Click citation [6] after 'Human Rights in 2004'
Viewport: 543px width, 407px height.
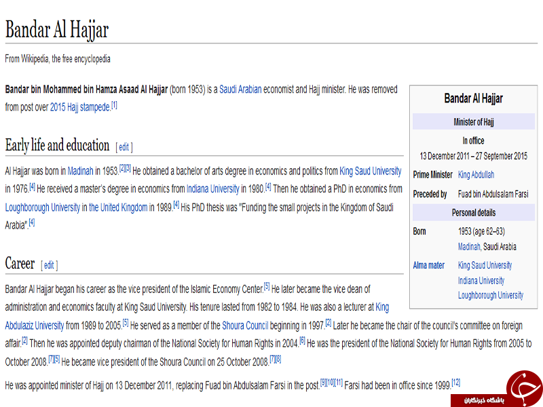click(x=302, y=341)
